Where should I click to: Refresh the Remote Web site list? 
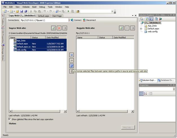[x=121, y=28]
